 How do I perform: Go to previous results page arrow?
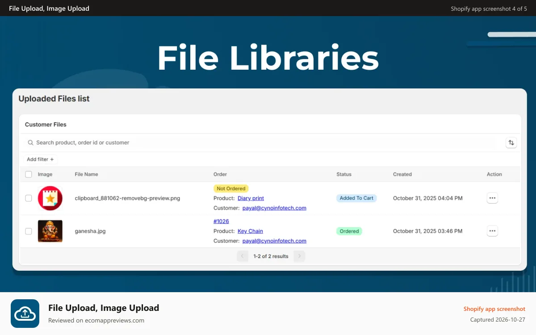tap(242, 256)
